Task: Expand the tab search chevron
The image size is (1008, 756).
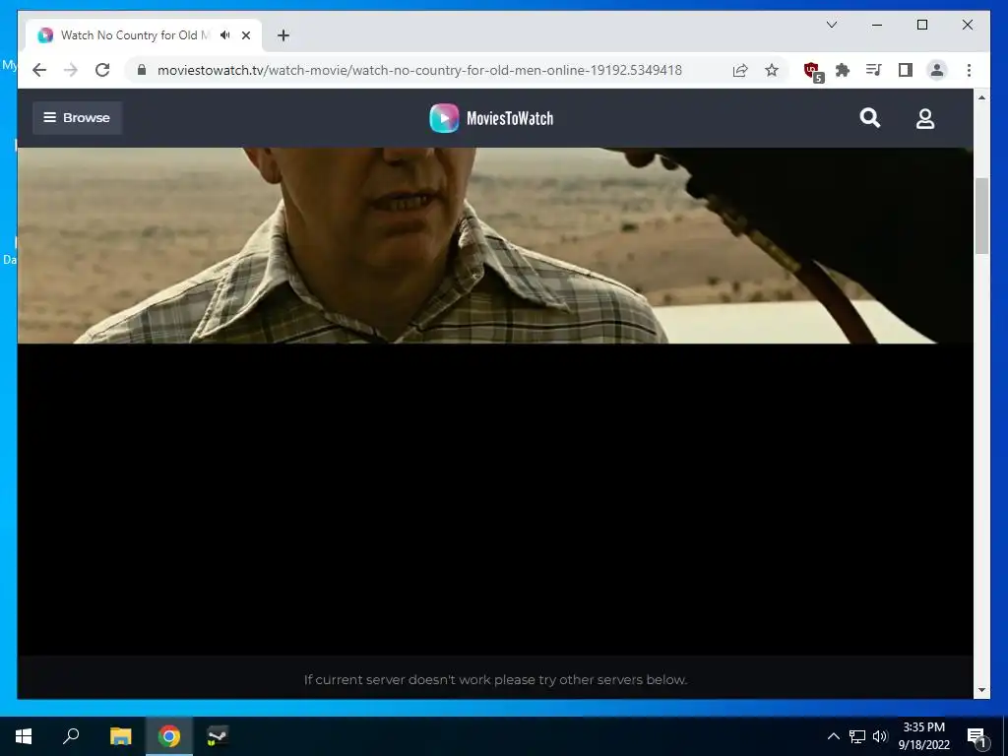Action: [x=832, y=25]
